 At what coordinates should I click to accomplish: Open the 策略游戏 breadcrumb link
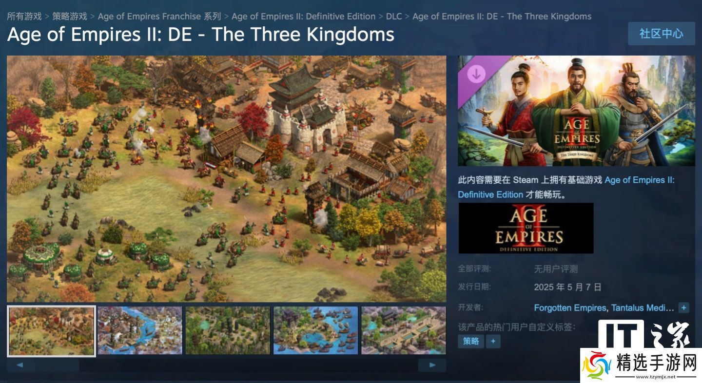(x=70, y=16)
